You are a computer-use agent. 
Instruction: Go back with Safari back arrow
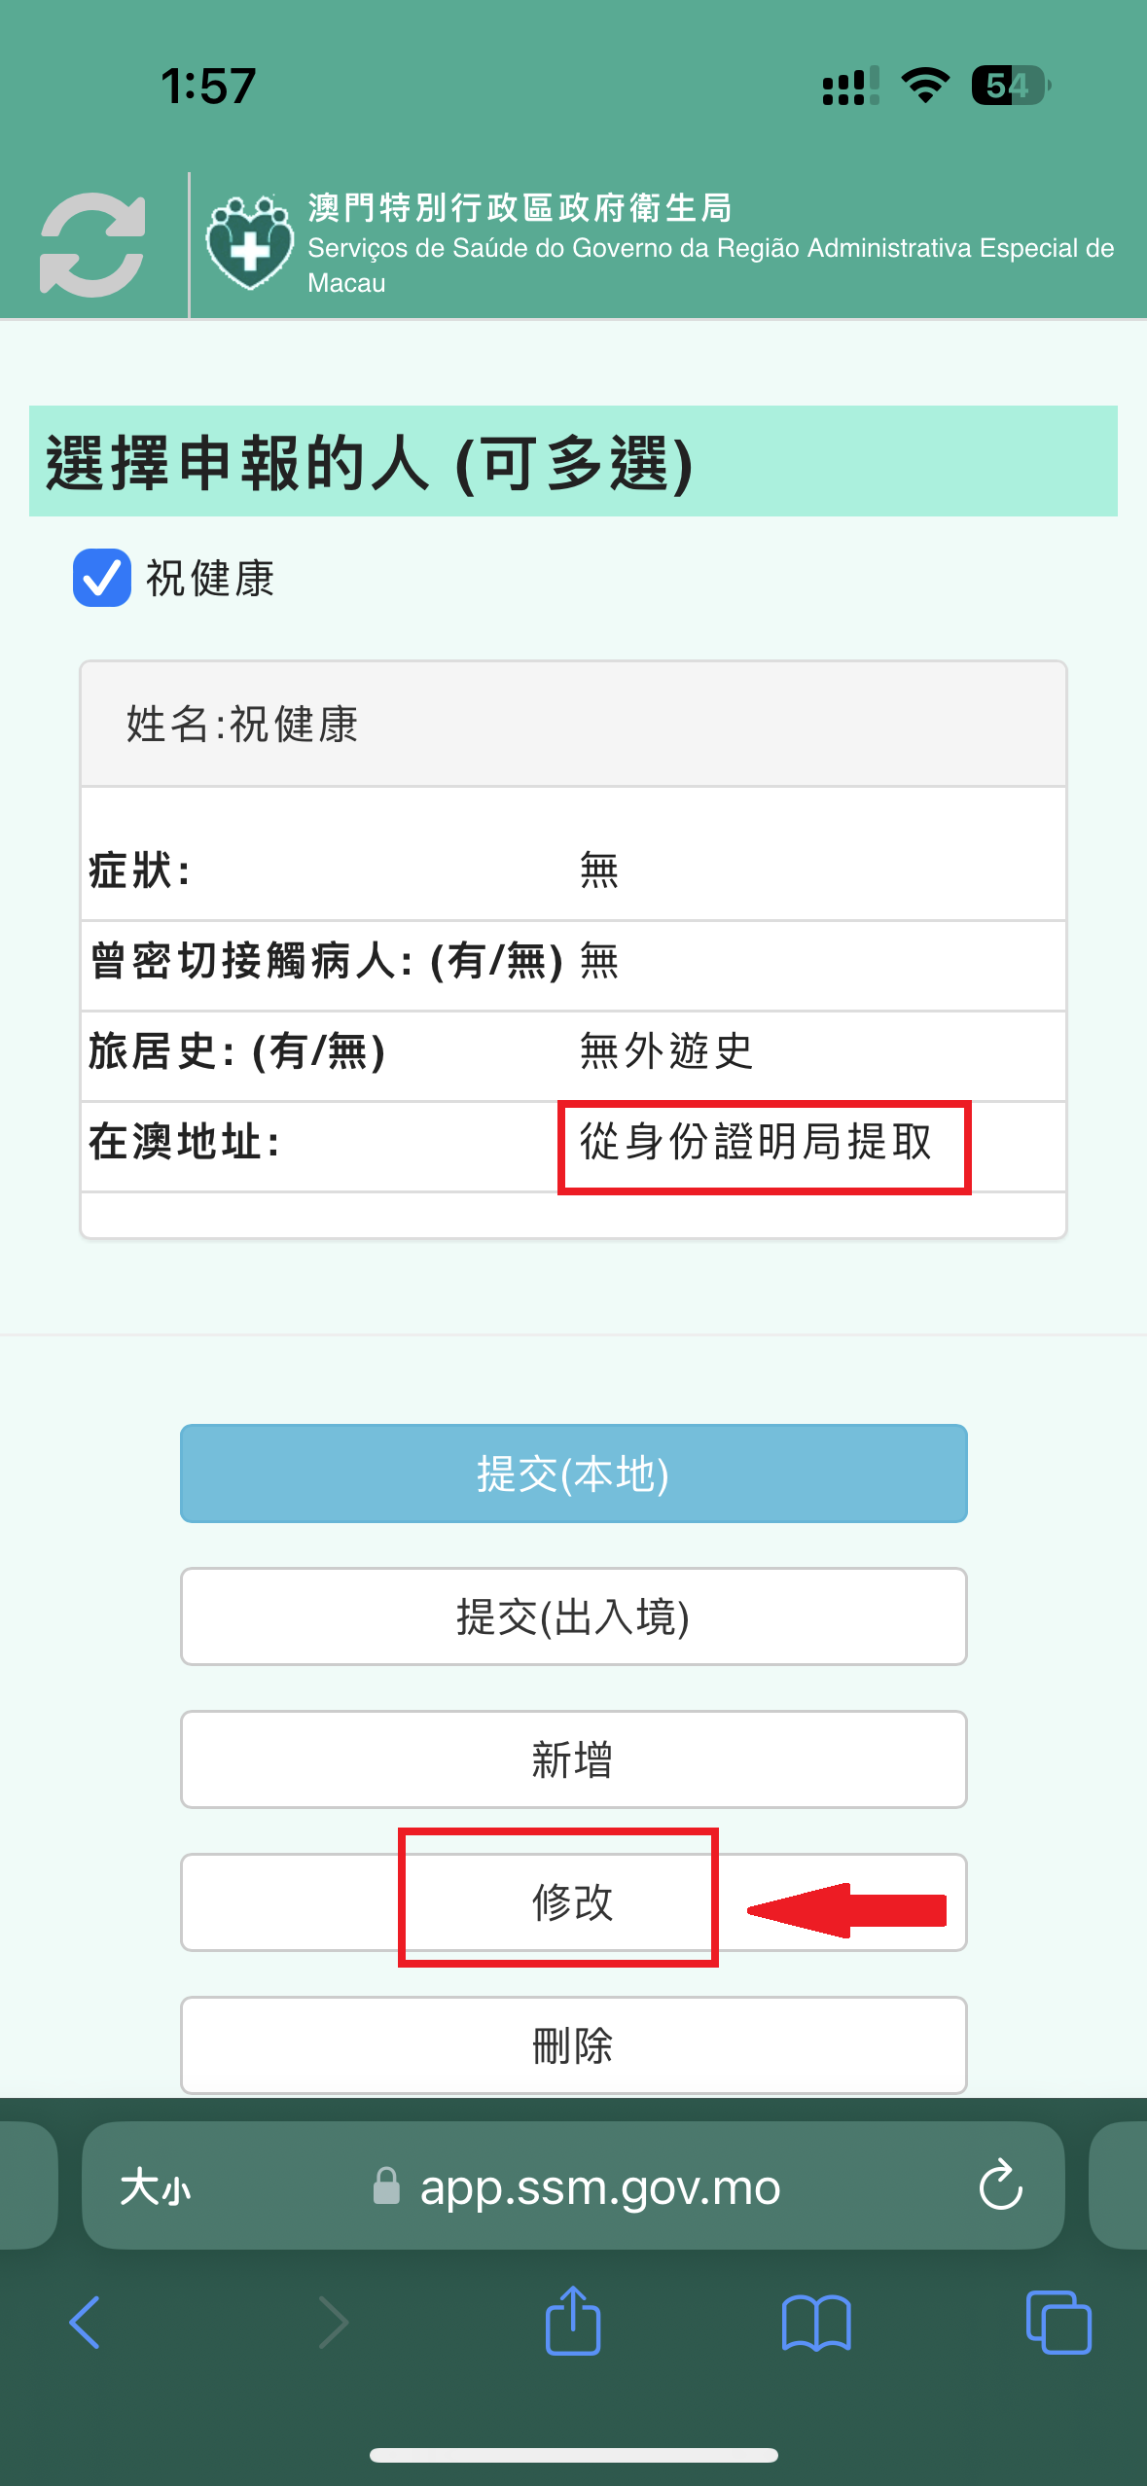(x=86, y=2323)
